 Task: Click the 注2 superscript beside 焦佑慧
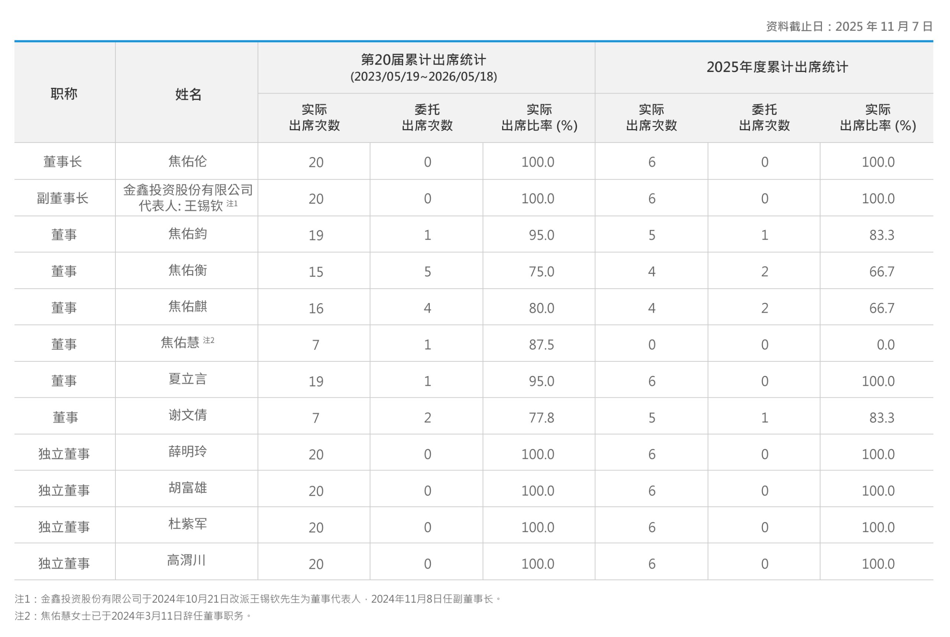[209, 340]
